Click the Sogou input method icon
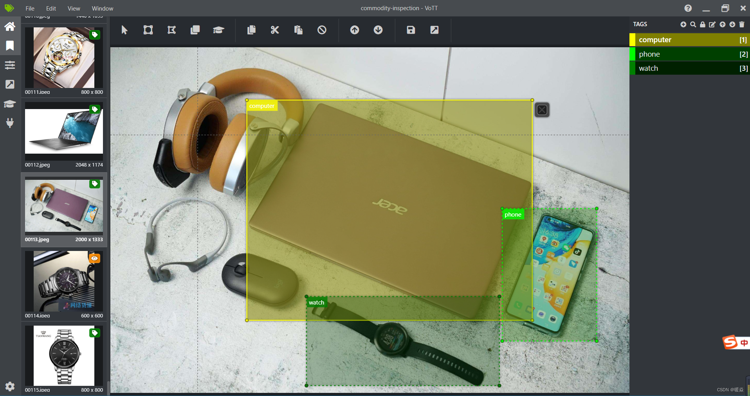Image resolution: width=750 pixels, height=396 pixels. [730, 342]
